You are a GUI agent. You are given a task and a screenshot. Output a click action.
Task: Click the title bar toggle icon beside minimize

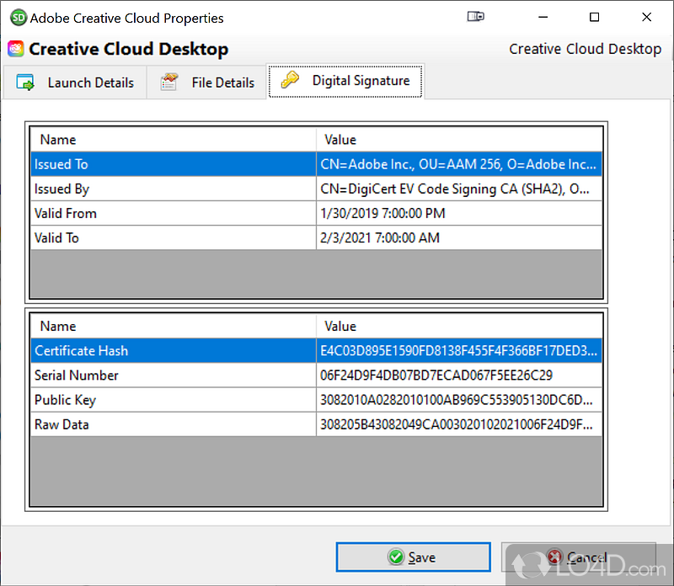pyautogui.click(x=475, y=17)
